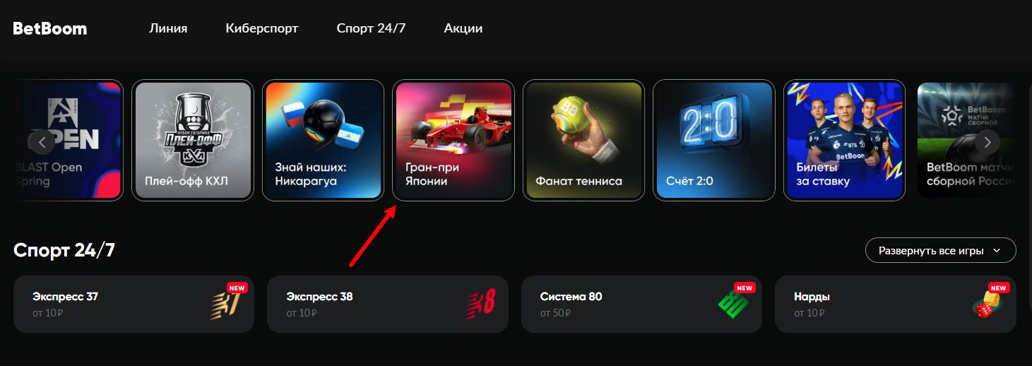Open the Фанат тенниса promo card

tap(583, 141)
